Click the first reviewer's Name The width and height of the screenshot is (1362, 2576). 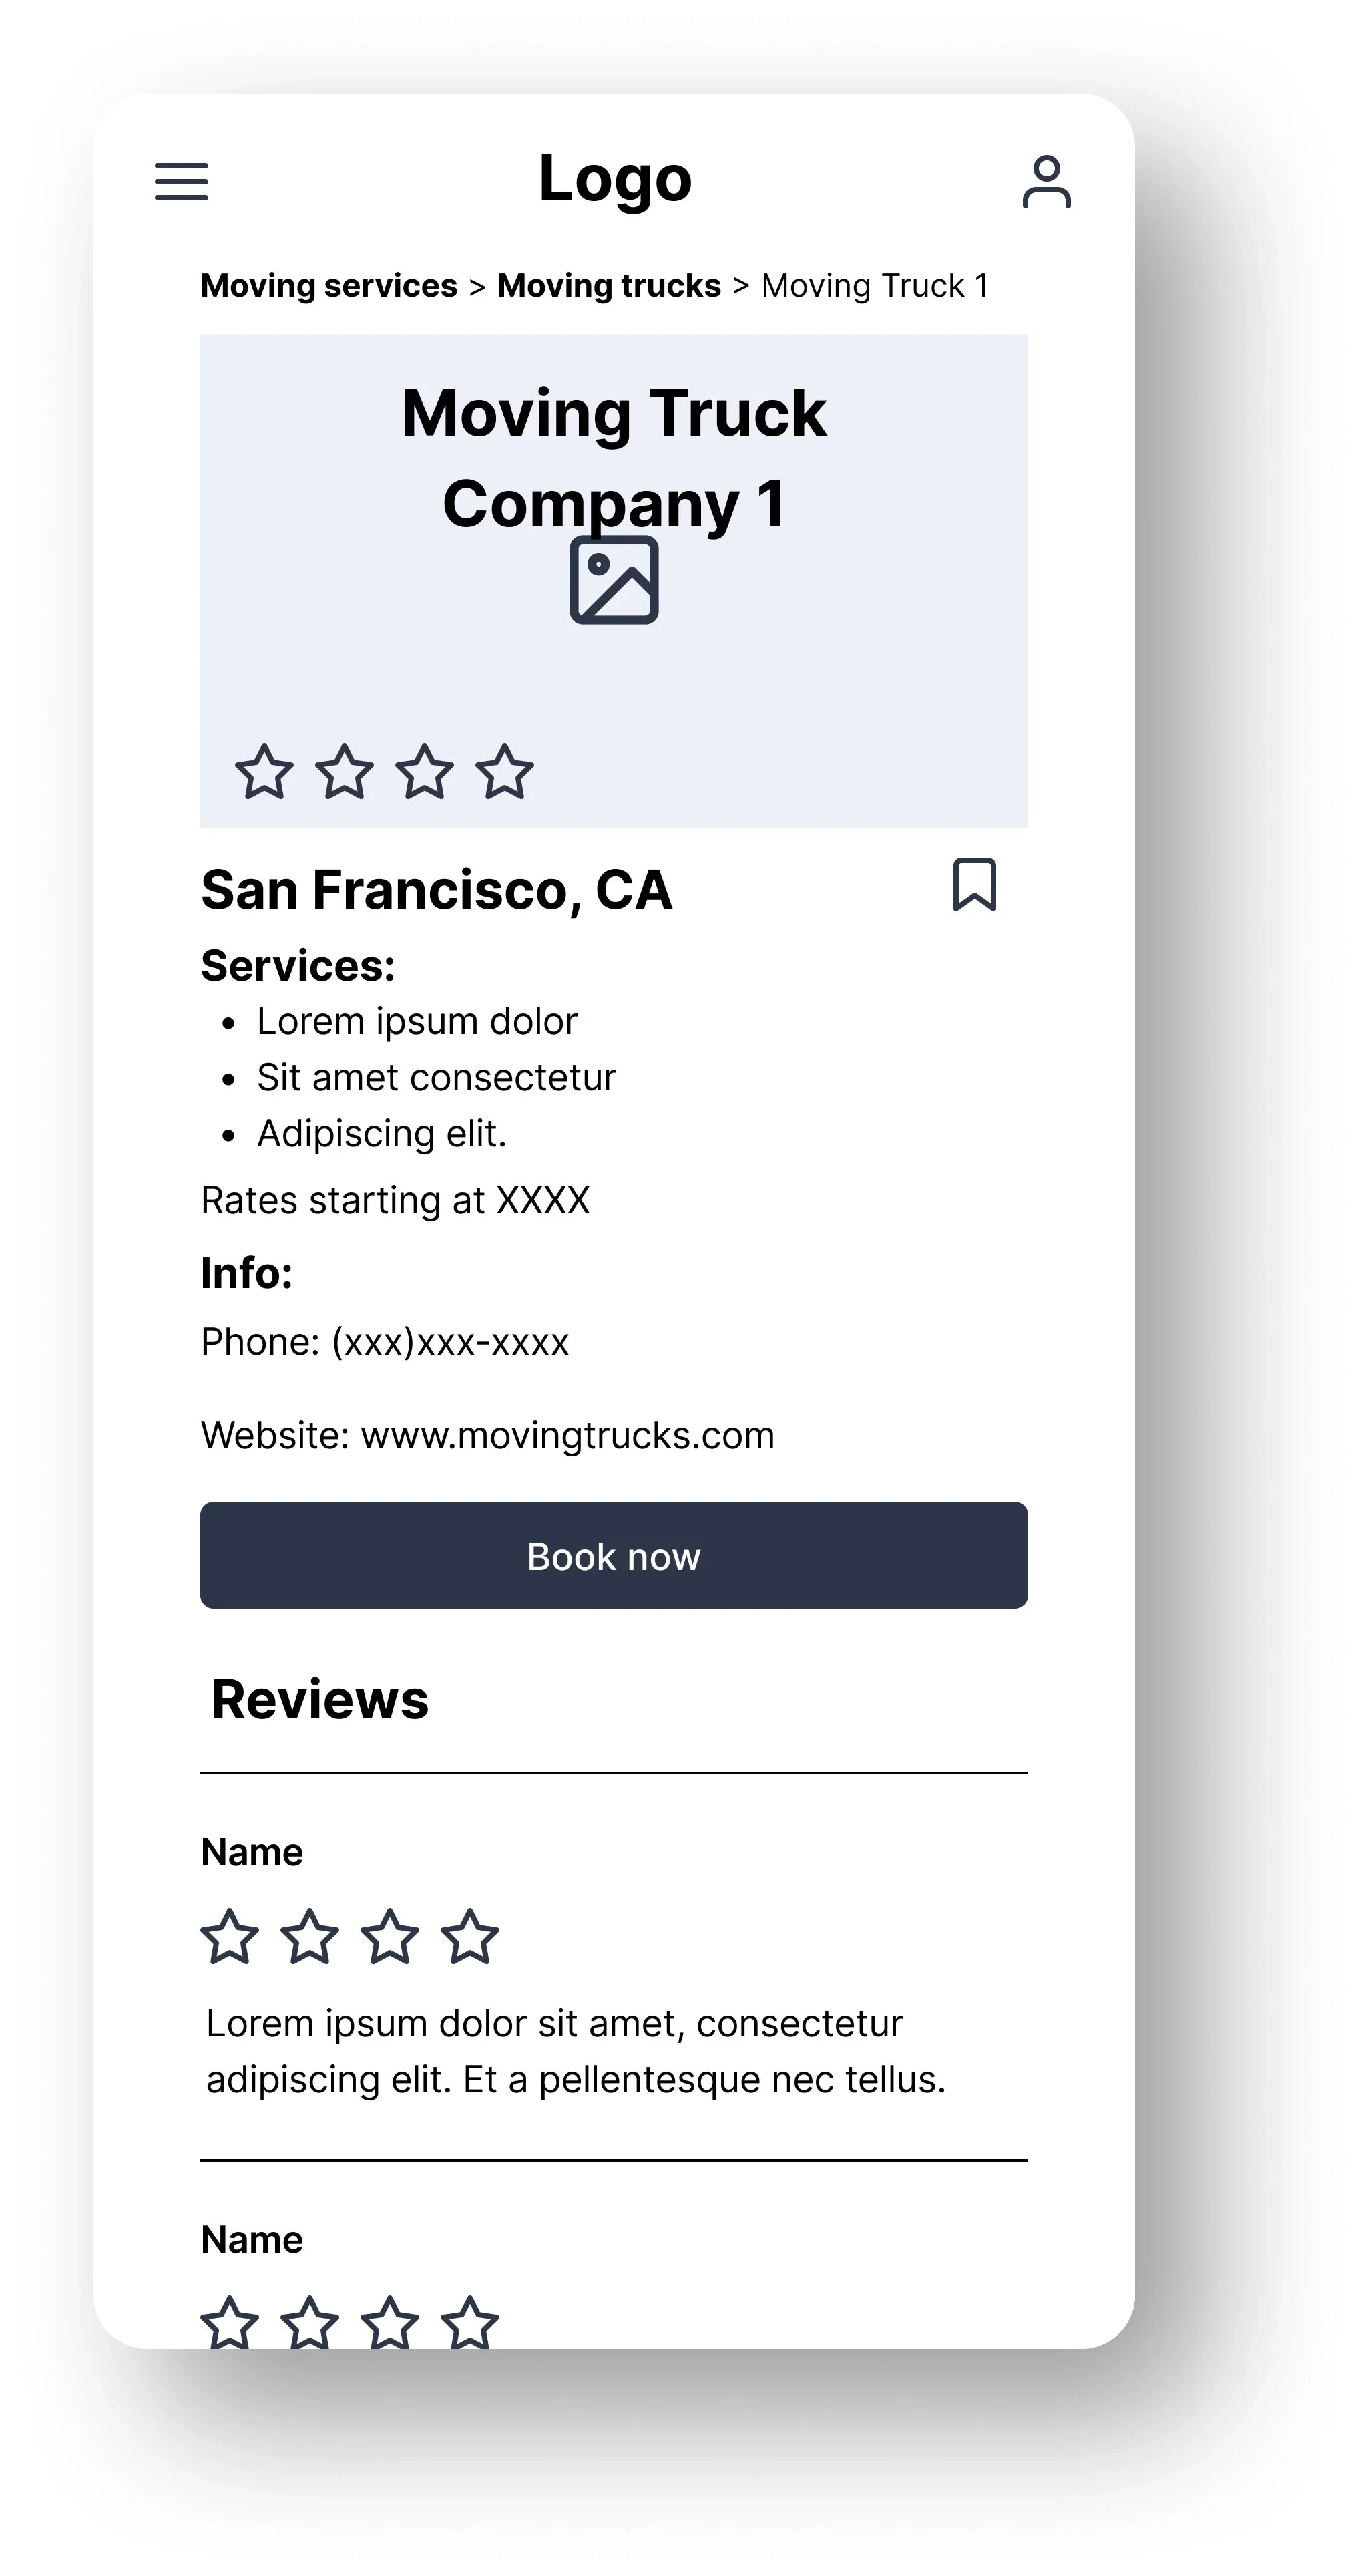(x=252, y=1852)
